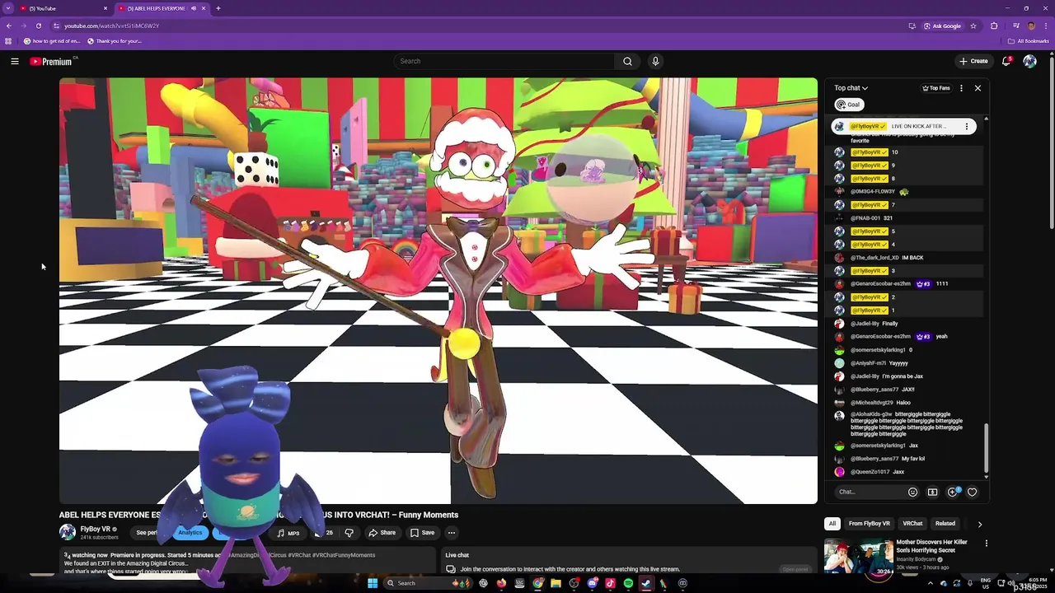
Task: Bookmark this page with the star icon
Action: (x=973, y=26)
